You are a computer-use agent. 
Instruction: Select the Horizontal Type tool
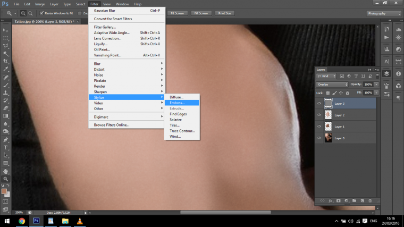click(5, 148)
